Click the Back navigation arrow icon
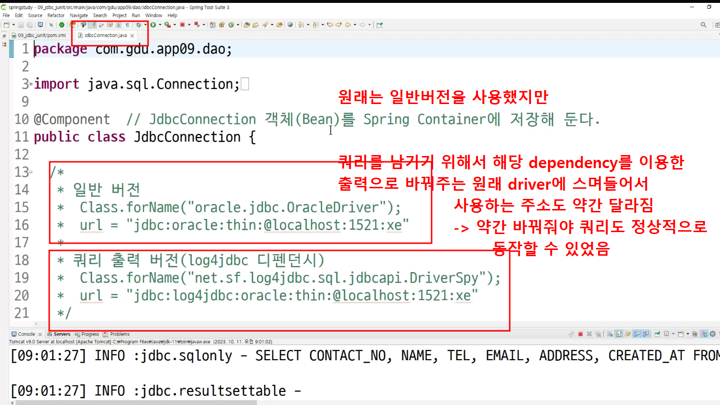The image size is (720, 405). (x=348, y=25)
